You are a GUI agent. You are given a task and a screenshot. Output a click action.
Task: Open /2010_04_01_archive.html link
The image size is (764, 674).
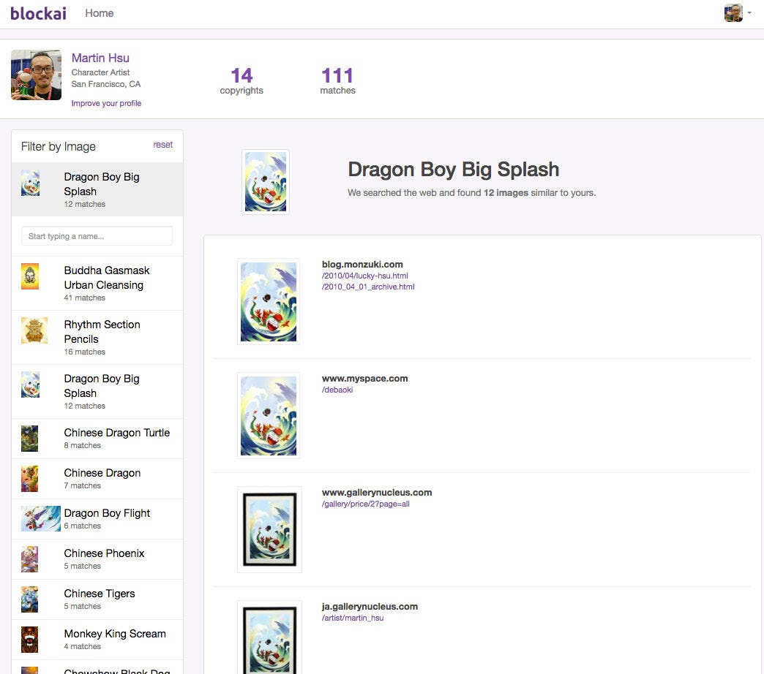[368, 287]
